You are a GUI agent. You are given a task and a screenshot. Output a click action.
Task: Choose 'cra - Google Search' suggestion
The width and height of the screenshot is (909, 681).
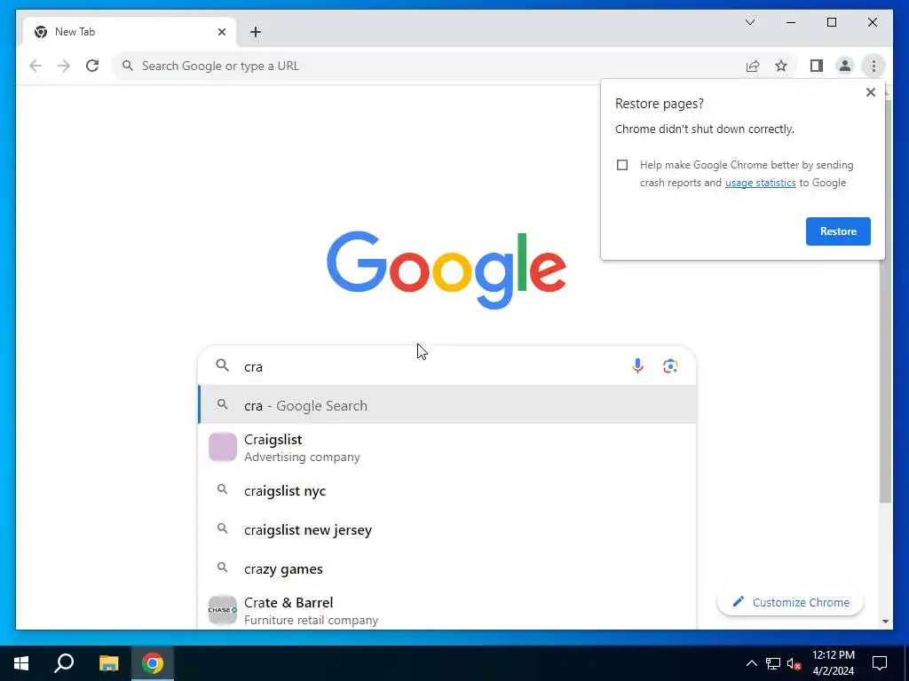pyautogui.click(x=447, y=404)
